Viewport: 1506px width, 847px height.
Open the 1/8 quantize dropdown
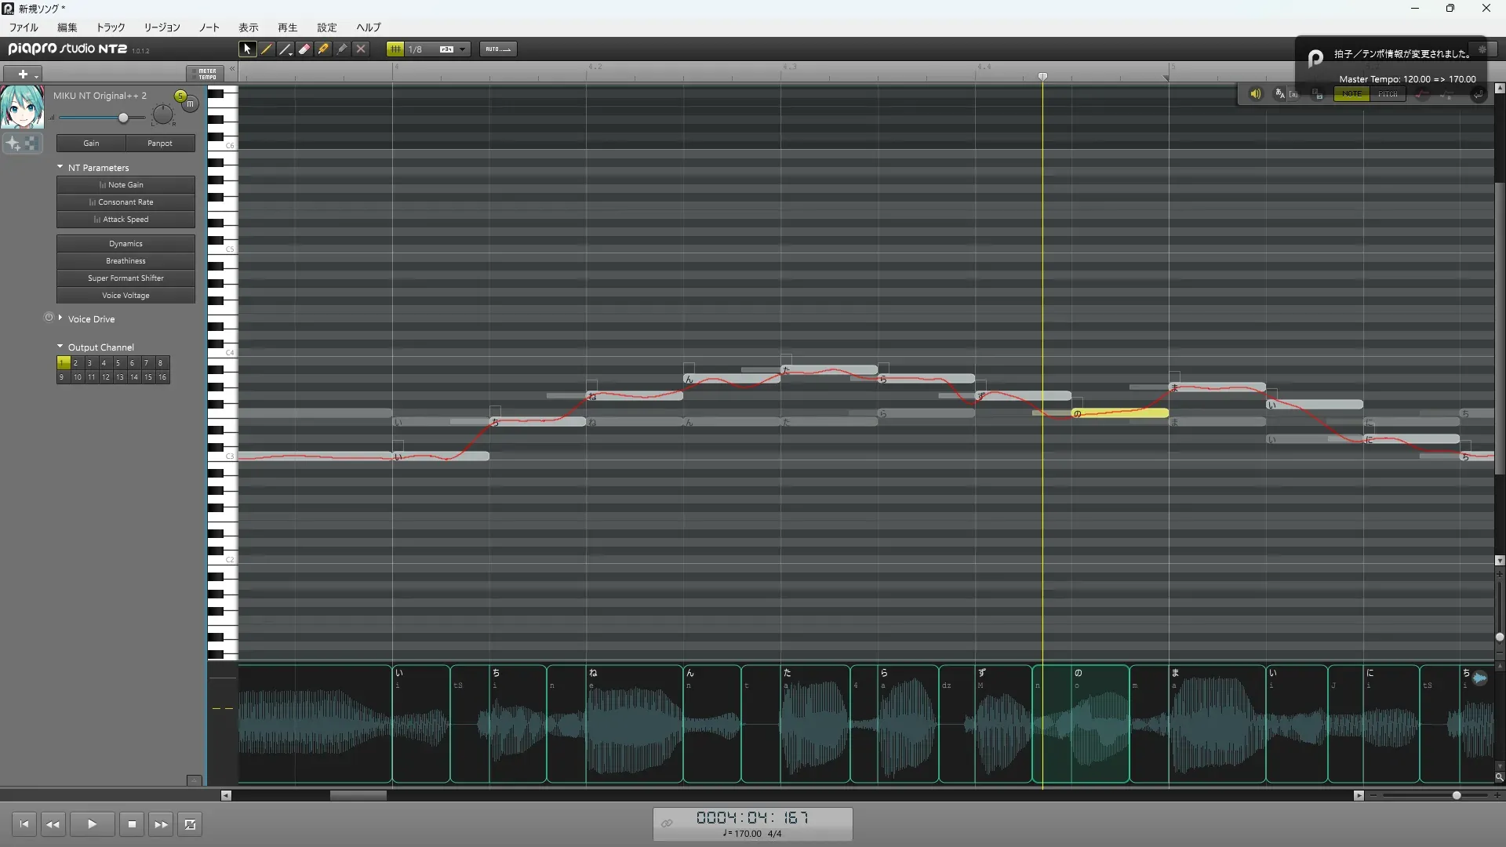pyautogui.click(x=462, y=49)
